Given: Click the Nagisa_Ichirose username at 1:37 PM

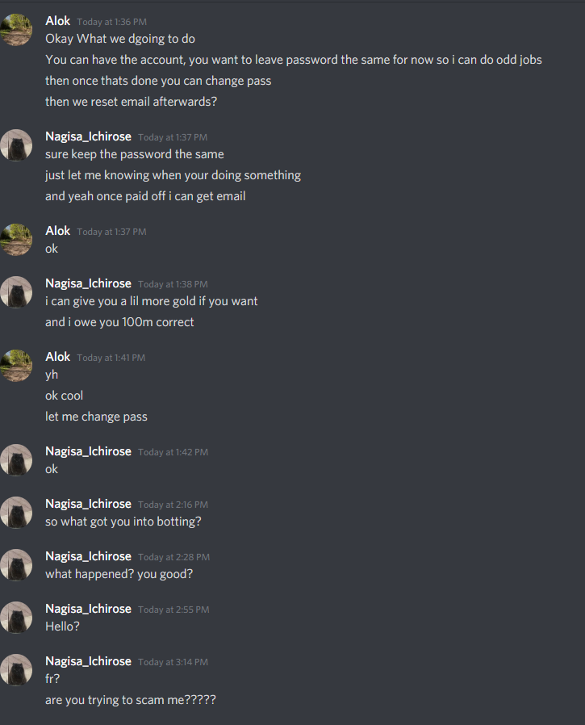Looking at the screenshot, I should [88, 136].
